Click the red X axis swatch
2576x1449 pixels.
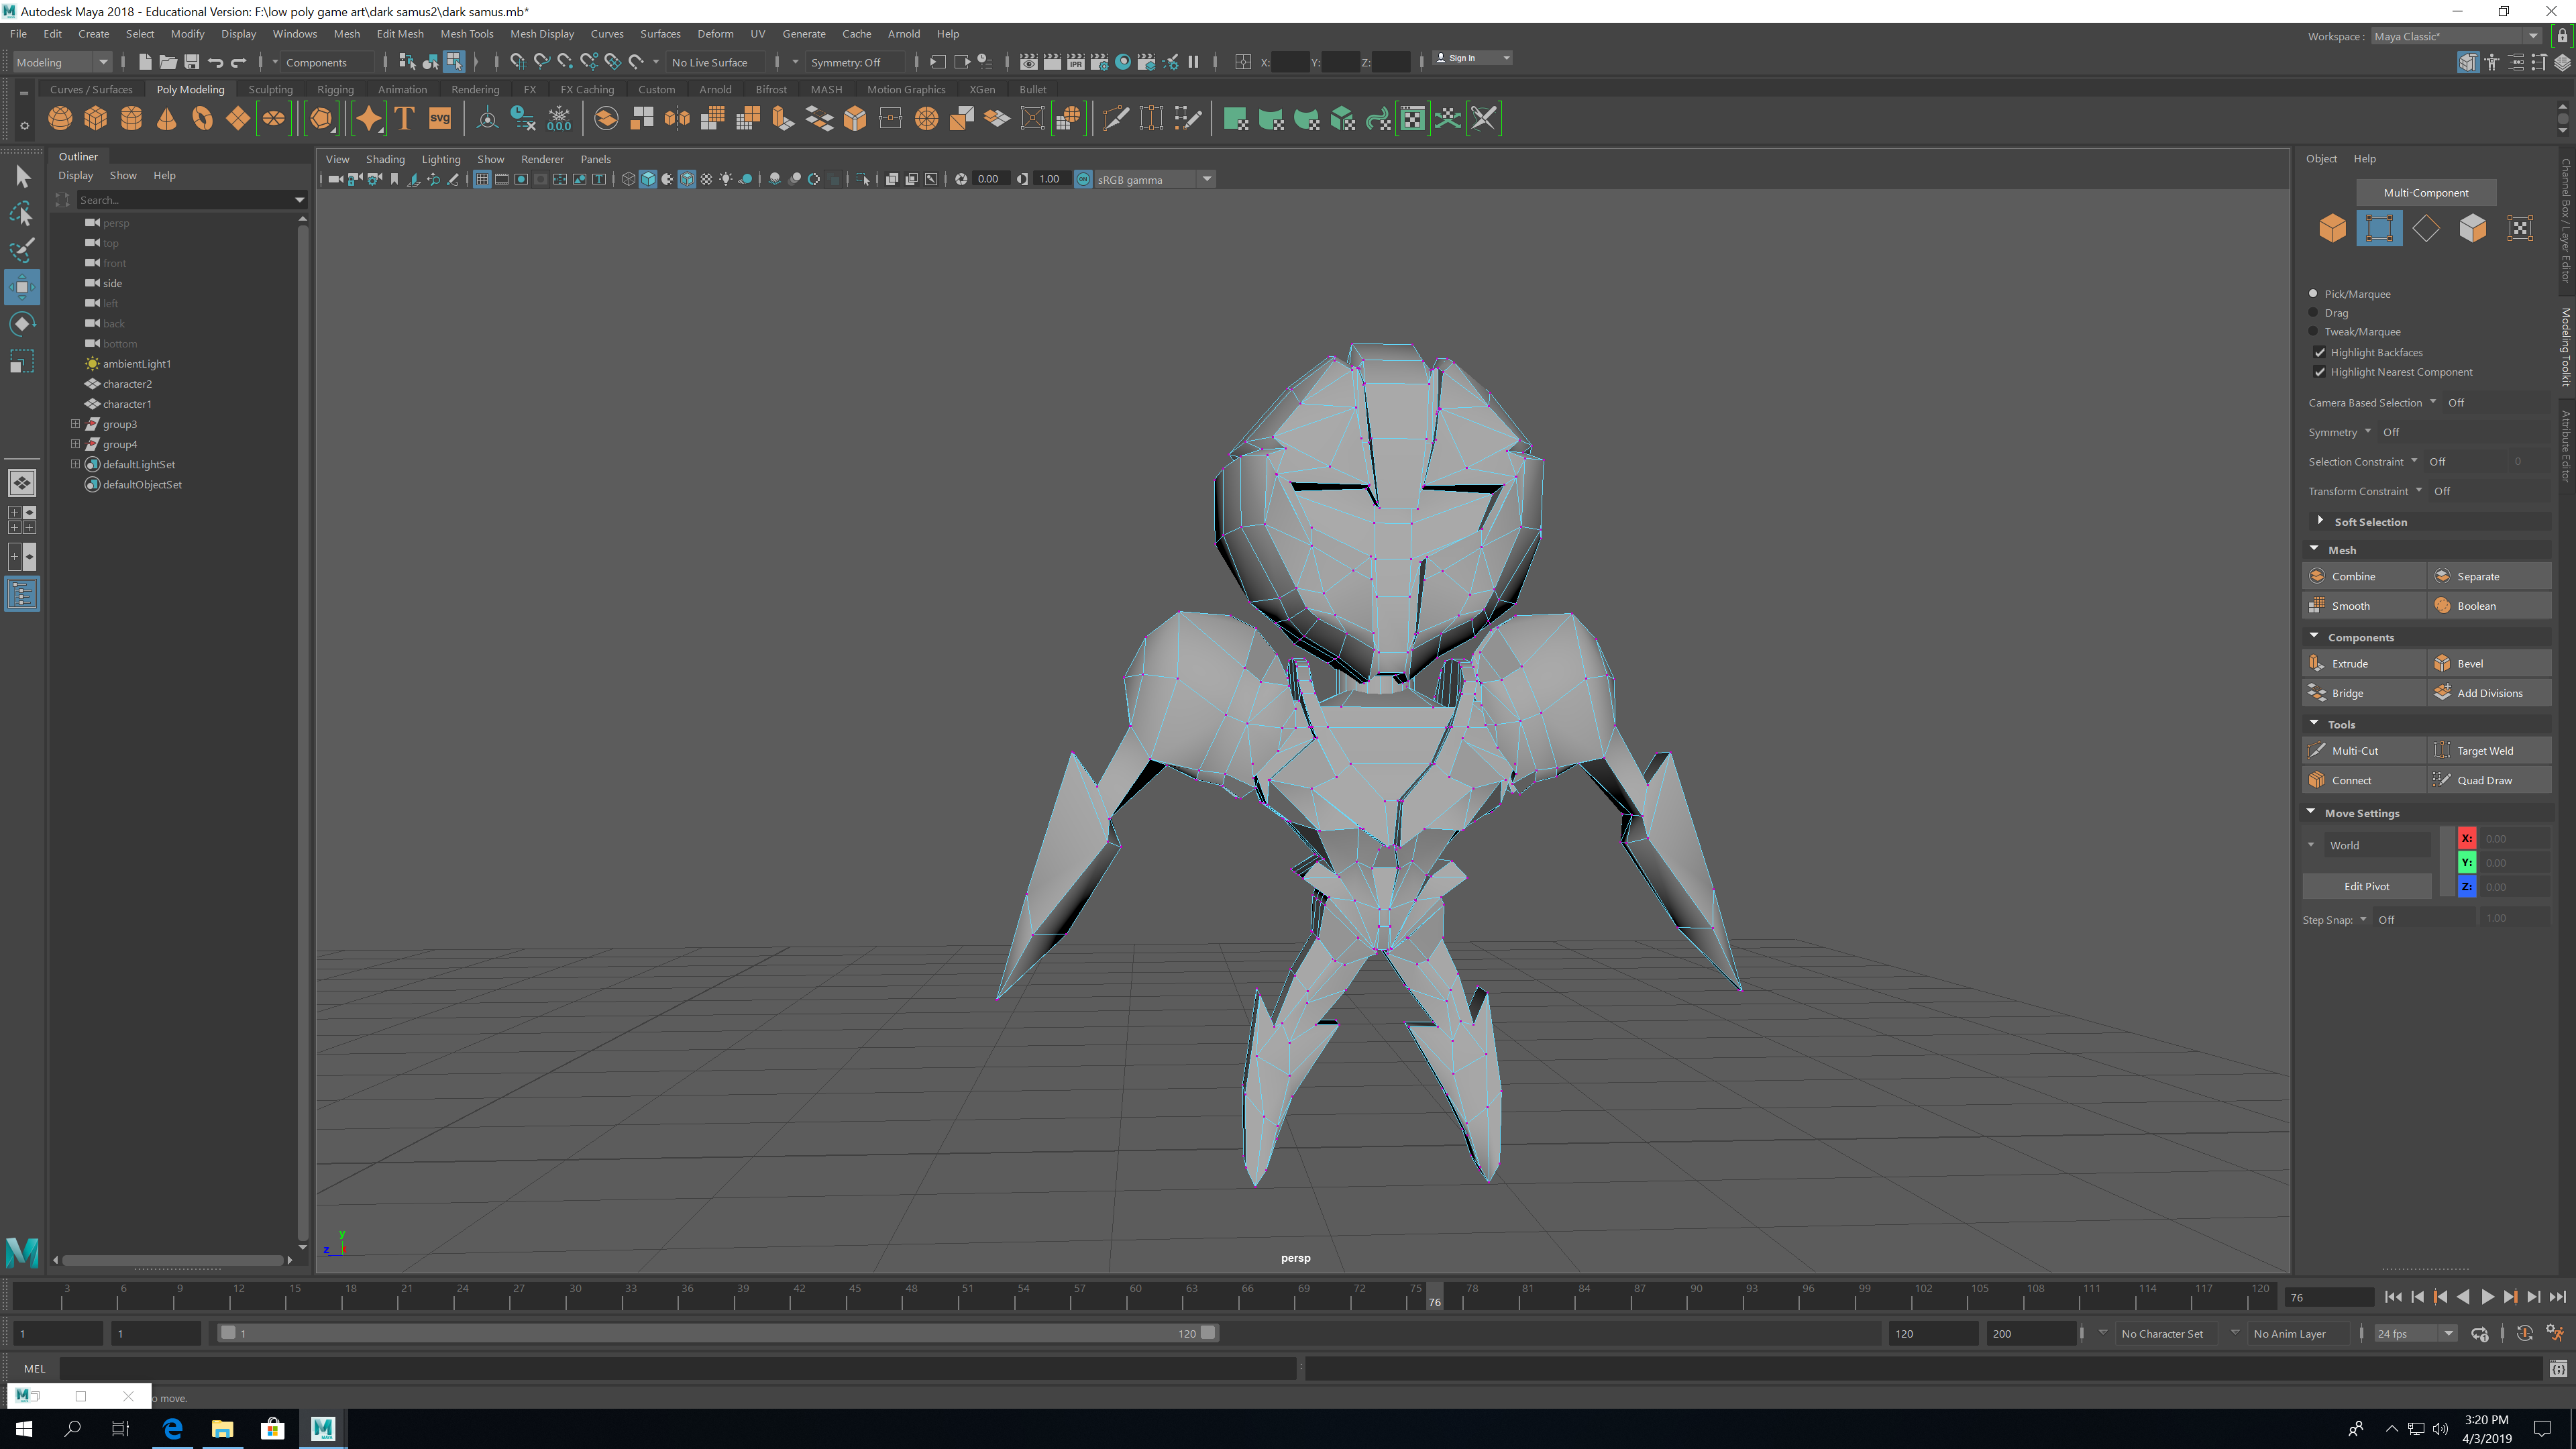[2466, 838]
